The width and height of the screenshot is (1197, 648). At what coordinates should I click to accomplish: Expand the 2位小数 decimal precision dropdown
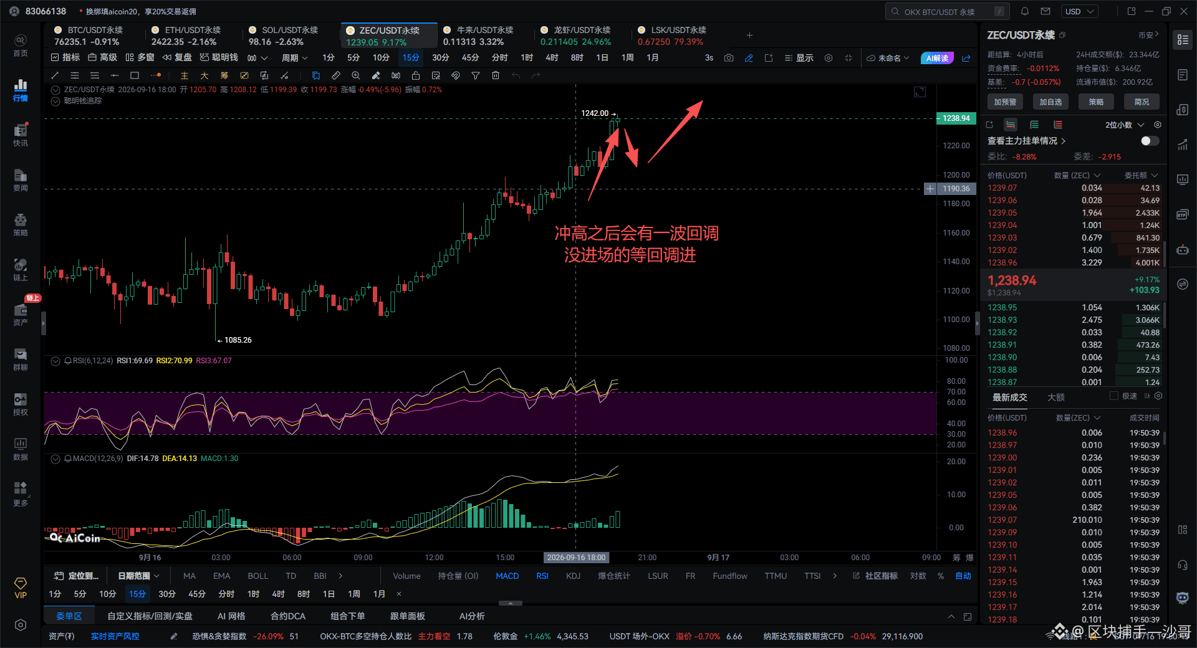click(1125, 125)
